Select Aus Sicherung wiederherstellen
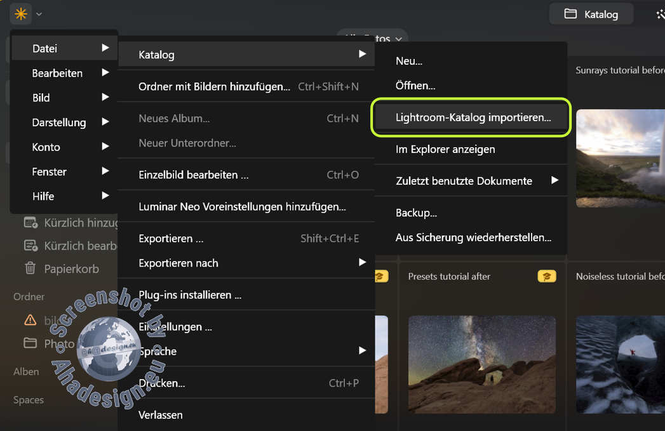The image size is (665, 431). click(471, 237)
